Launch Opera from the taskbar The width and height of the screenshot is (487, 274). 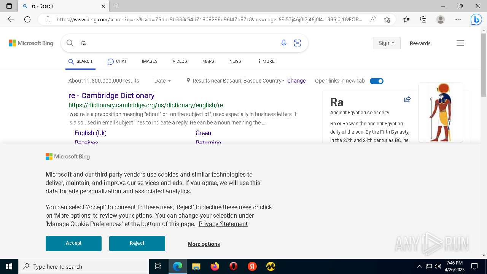(x=233, y=266)
